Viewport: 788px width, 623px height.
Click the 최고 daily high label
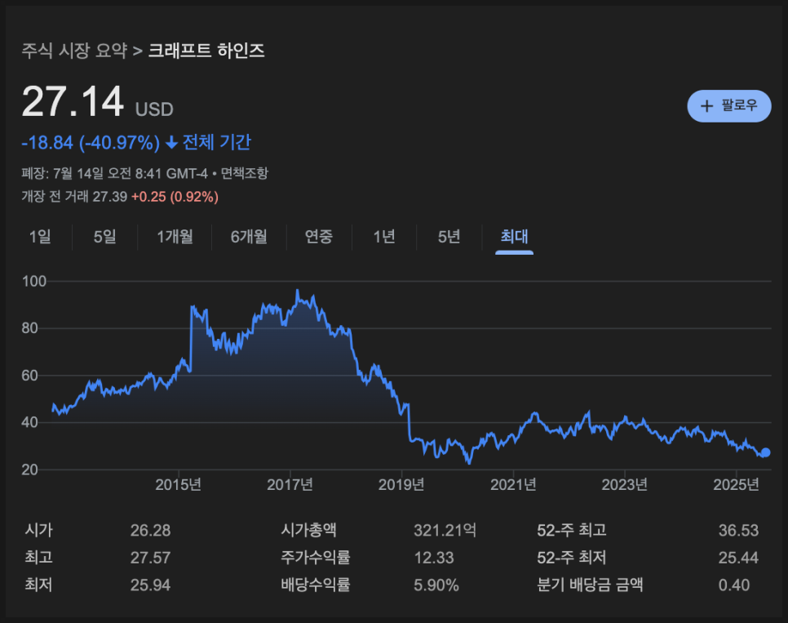point(38,557)
